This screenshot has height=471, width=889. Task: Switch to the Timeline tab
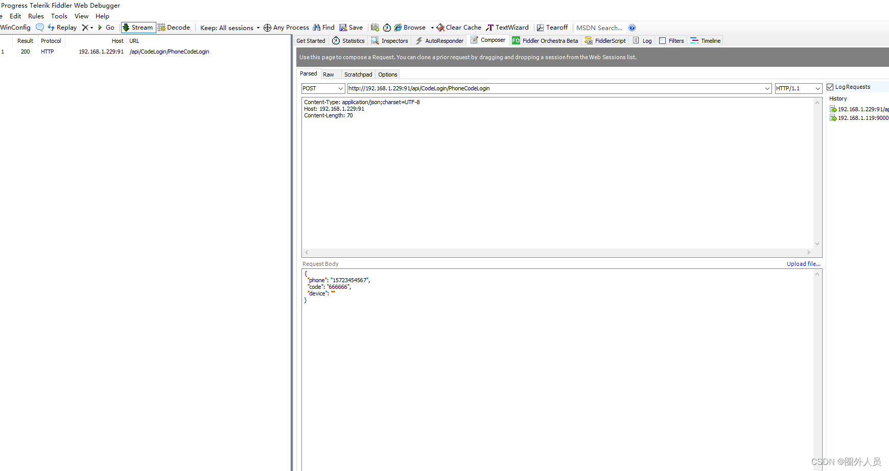(x=706, y=41)
